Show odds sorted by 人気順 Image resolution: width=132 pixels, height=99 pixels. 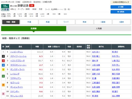pos(99,28)
